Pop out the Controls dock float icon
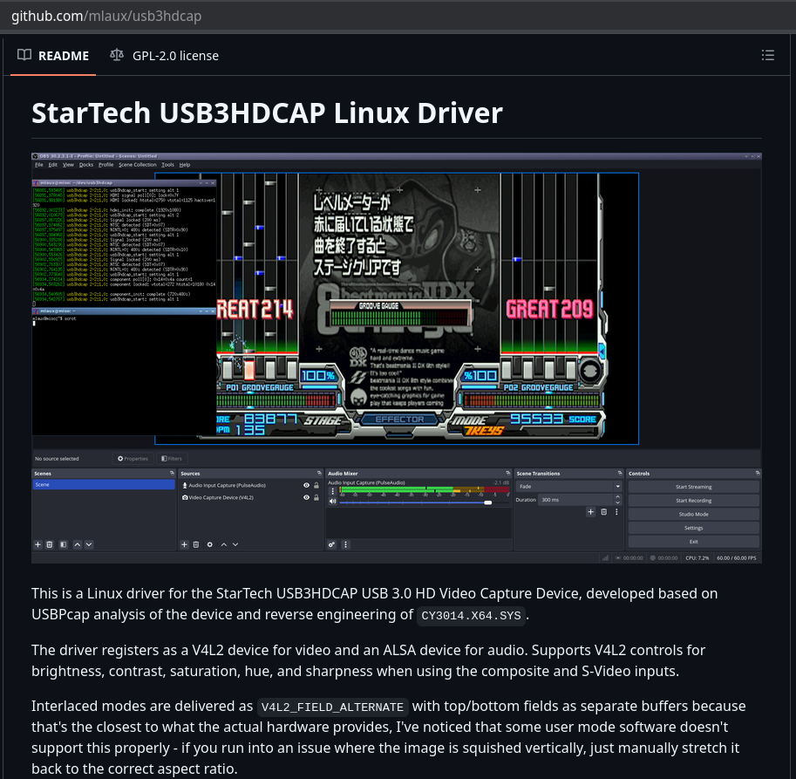Viewport: 796px width, 779px height. coord(758,473)
